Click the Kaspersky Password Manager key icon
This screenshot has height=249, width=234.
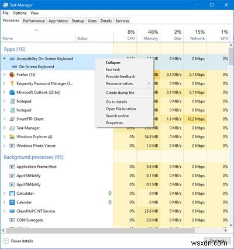(x=12, y=83)
